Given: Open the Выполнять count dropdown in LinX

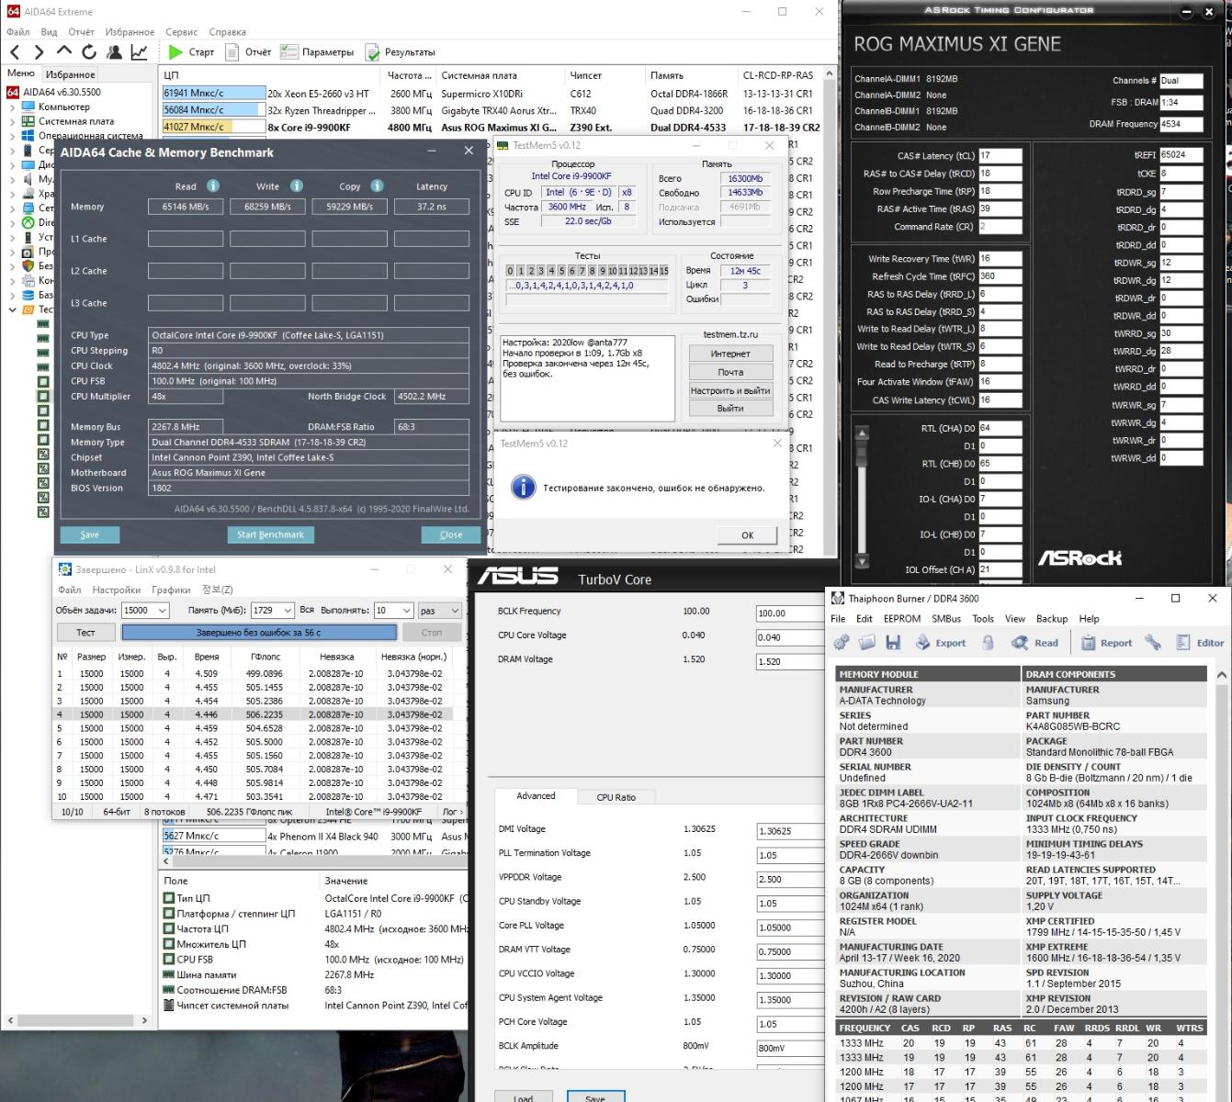Looking at the screenshot, I should coord(405,611).
